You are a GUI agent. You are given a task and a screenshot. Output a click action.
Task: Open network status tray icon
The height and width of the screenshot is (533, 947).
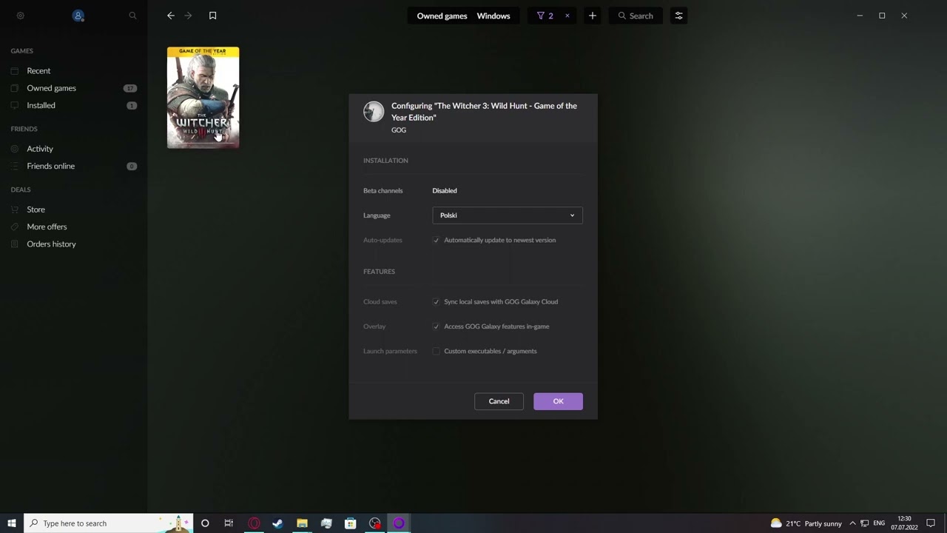pyautogui.click(x=864, y=523)
